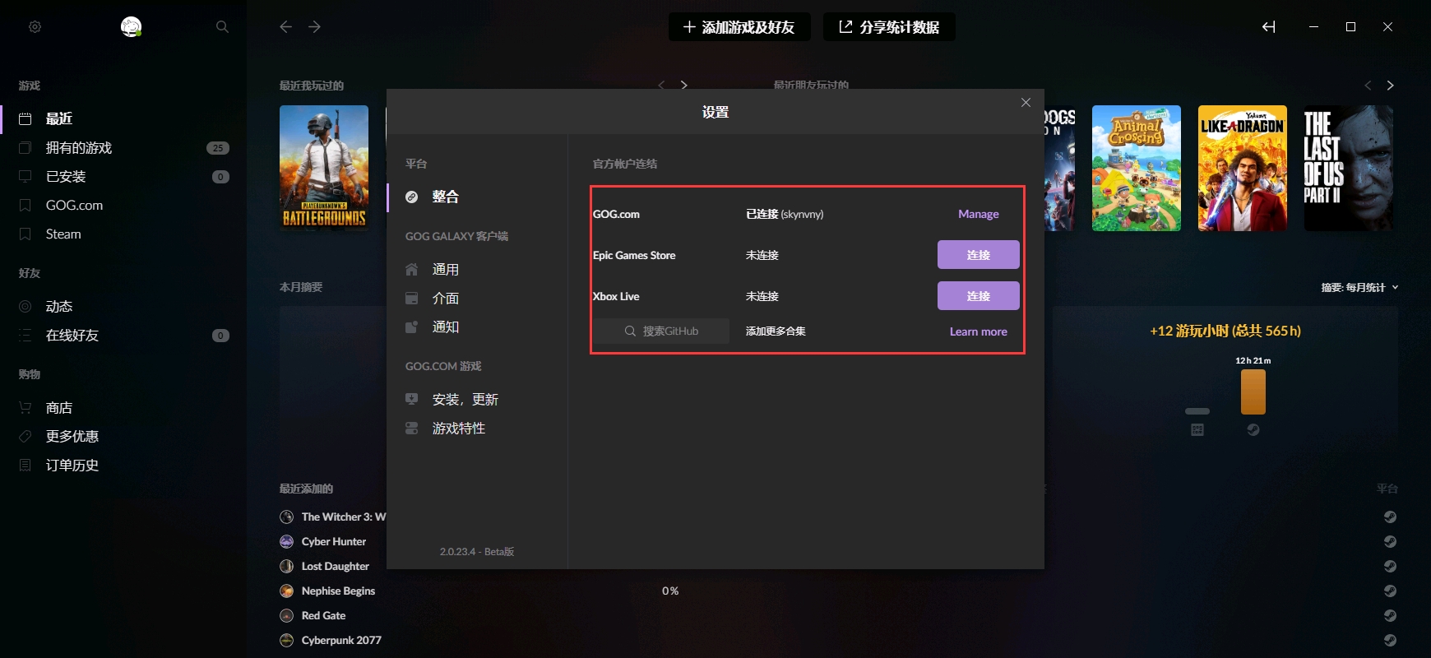Click Manage for the GOG.com account
Viewport: 1431px width, 658px height.
979,214
